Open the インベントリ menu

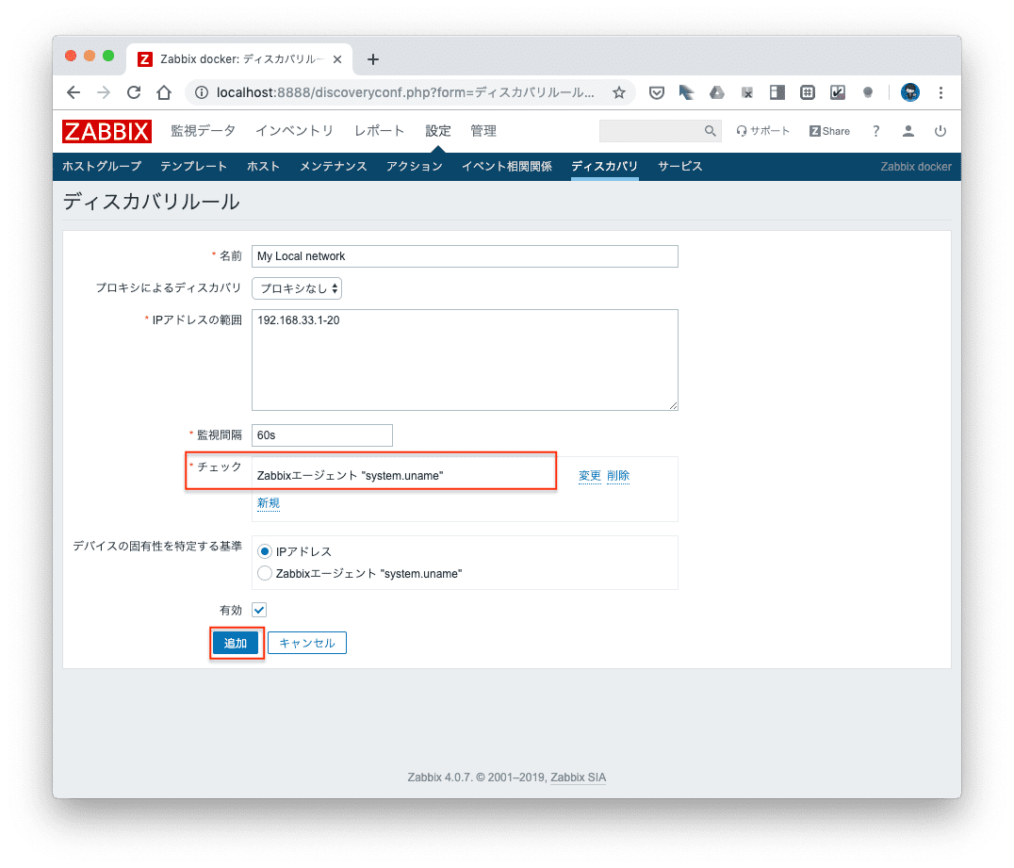(x=294, y=131)
